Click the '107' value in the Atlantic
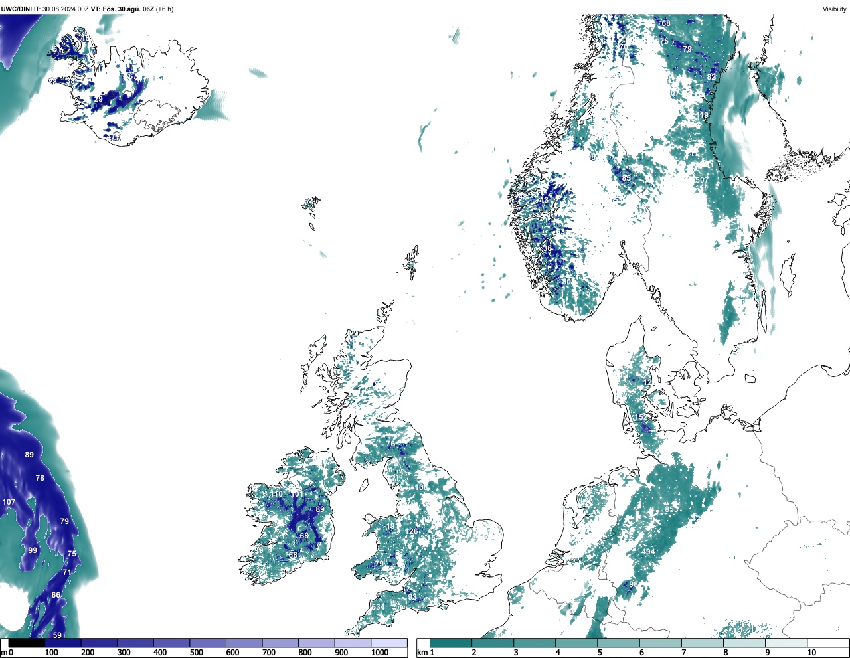This screenshot has height=658, width=850. (x=9, y=502)
